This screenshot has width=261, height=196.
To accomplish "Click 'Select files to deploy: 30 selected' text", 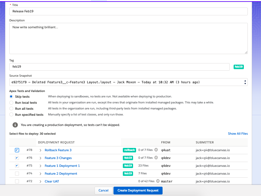I will (33, 134).
